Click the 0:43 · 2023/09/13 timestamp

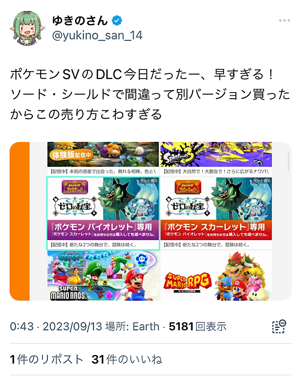56,326
